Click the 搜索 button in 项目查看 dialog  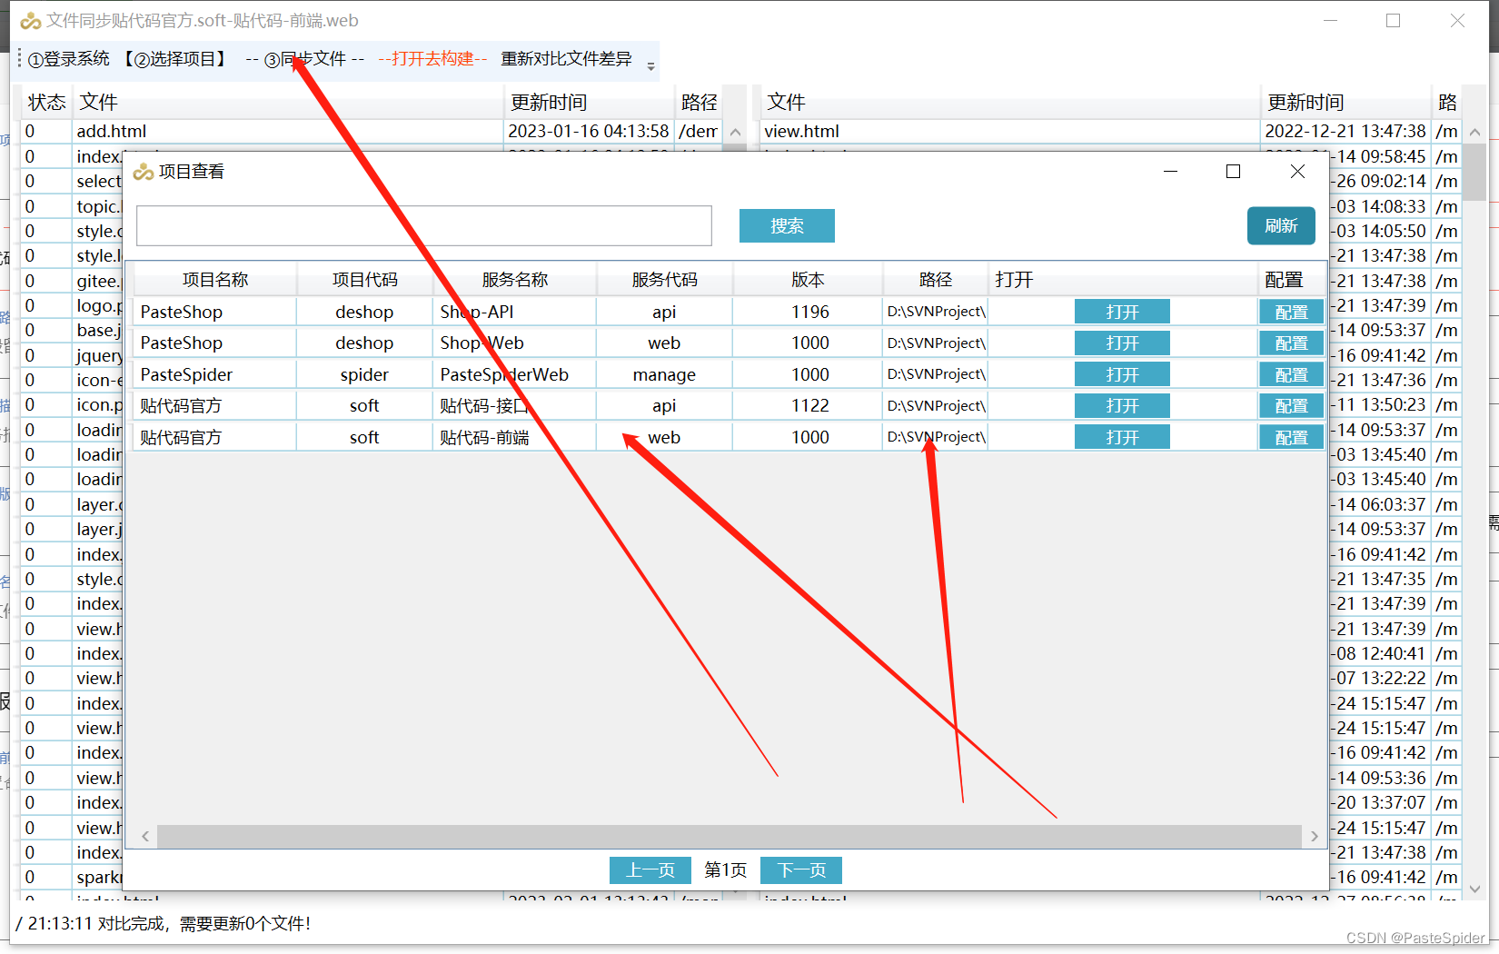[x=787, y=226]
